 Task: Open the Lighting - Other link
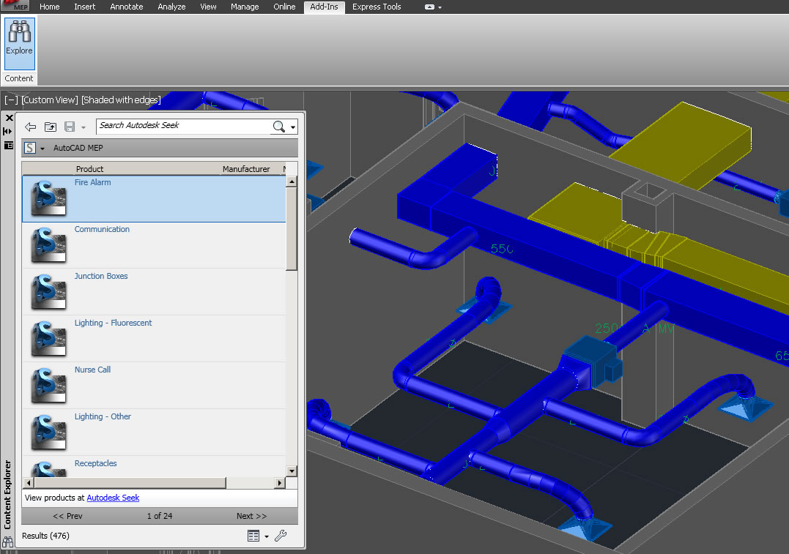click(103, 416)
